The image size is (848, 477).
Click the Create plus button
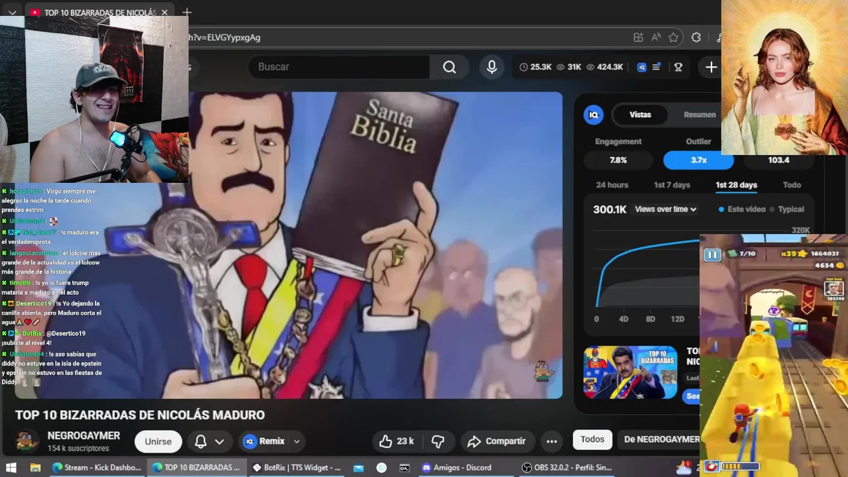[711, 67]
